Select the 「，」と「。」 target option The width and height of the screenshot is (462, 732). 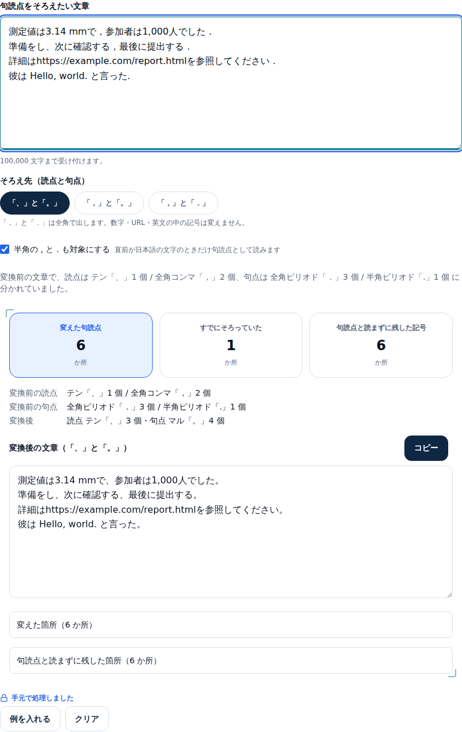point(109,203)
